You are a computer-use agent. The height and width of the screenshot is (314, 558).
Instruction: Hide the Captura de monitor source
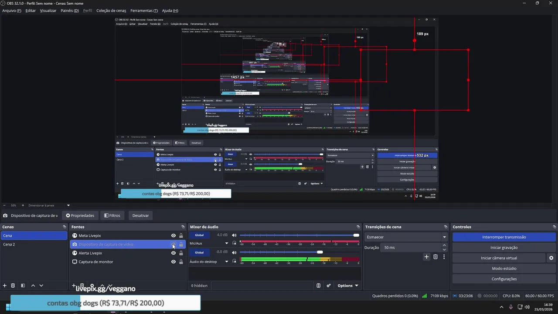(x=174, y=262)
